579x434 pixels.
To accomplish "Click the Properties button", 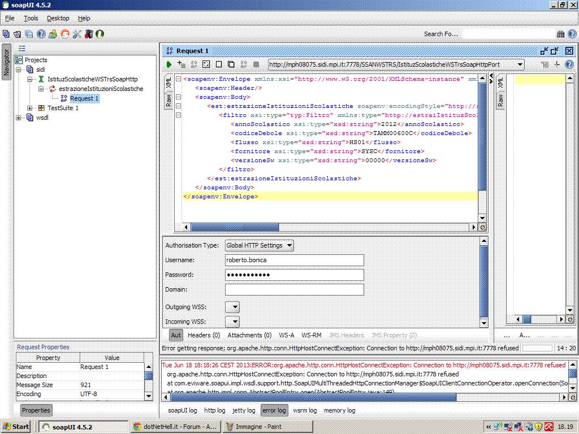I will click(36, 410).
